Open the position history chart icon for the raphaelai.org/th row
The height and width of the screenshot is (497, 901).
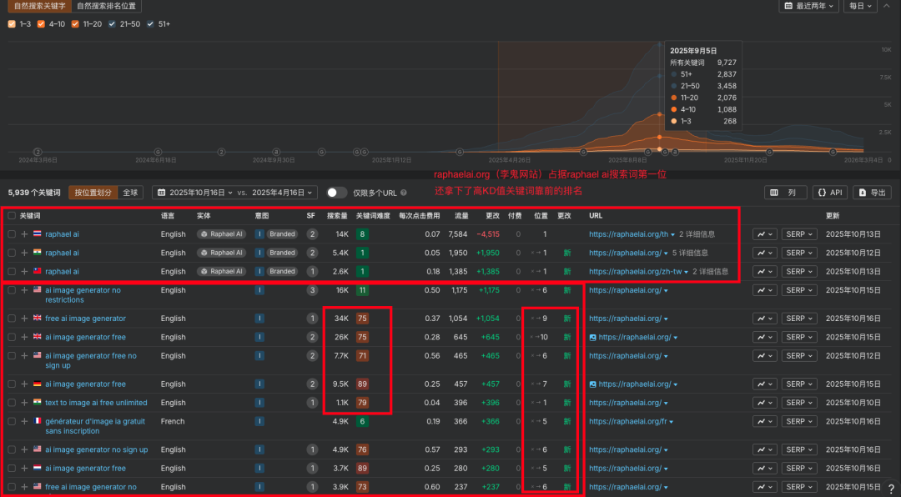point(765,234)
